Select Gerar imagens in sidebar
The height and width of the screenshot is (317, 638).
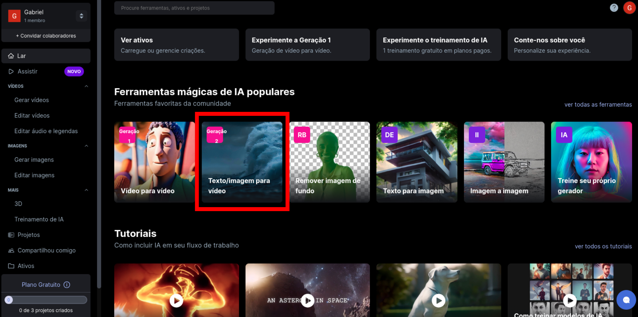(x=34, y=160)
